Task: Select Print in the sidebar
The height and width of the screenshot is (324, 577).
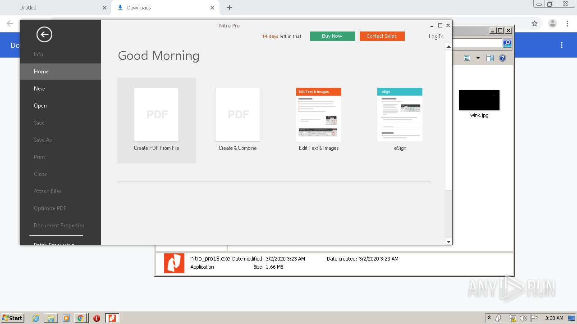Action: coord(60,157)
